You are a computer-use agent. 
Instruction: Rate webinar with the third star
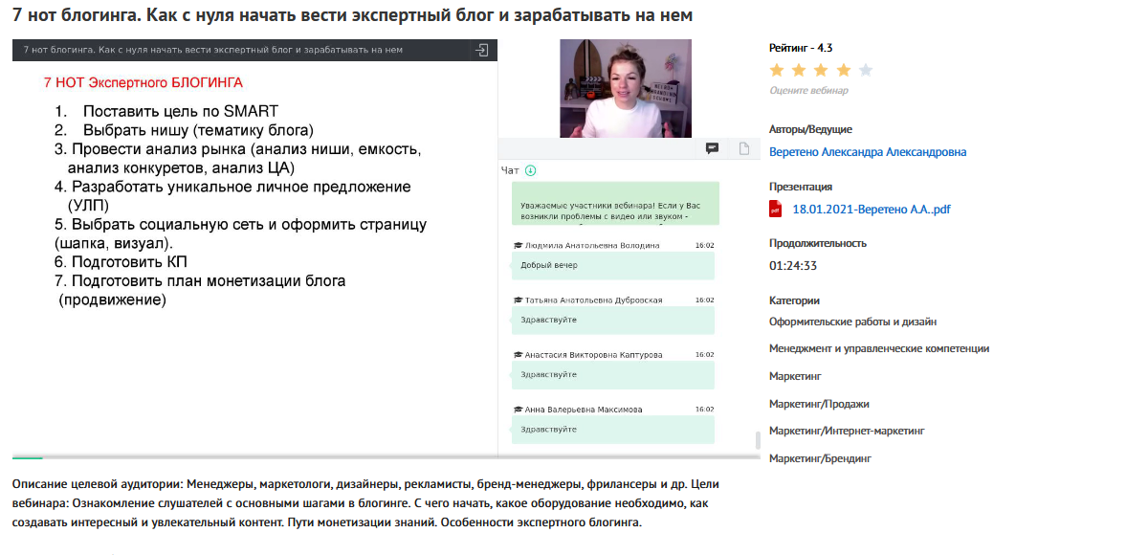click(821, 70)
